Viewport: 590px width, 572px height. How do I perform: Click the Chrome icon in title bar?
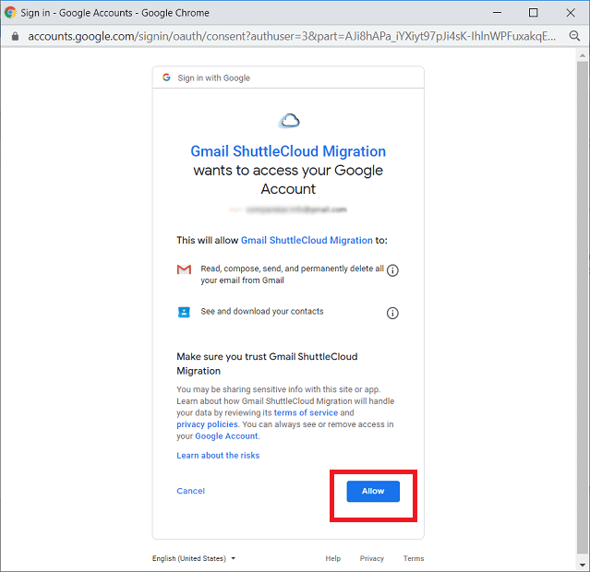click(x=10, y=12)
